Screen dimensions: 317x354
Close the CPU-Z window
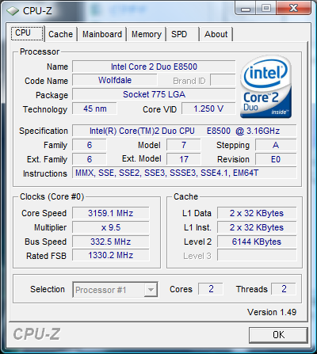pyautogui.click(x=293, y=9)
